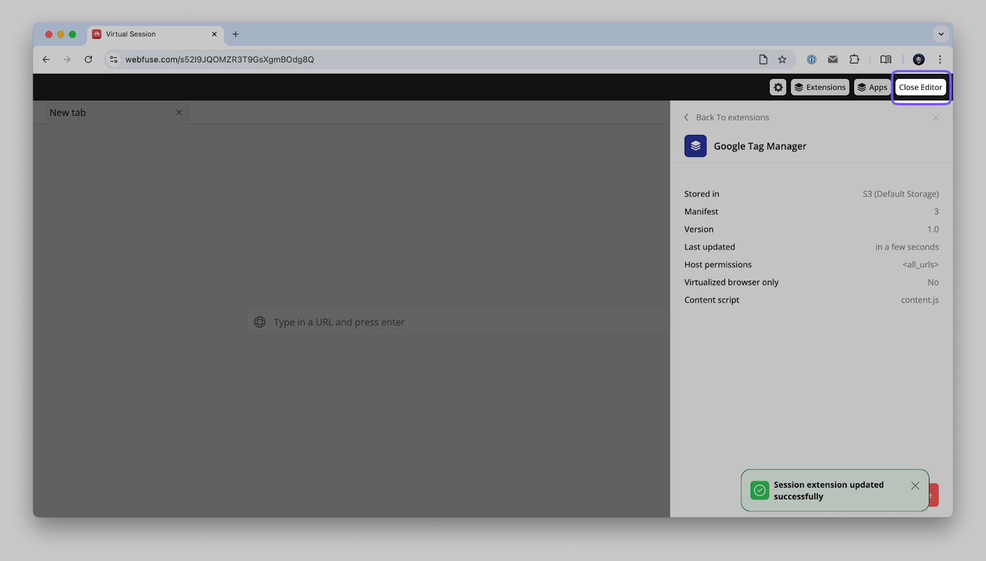This screenshot has height=561, width=986.
Task: Open the email icon in the browser toolbar
Action: 833,59
